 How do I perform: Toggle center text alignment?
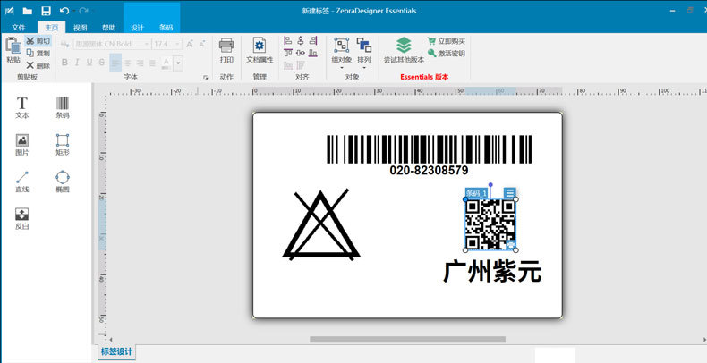click(128, 63)
